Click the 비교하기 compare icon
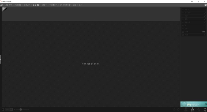Screen dimensions: 207x112 coord(186,109)
